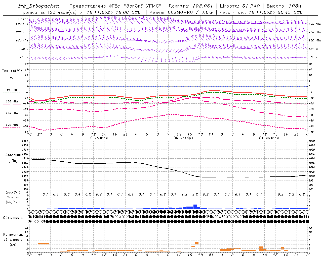Screen dimensions: 322x257
Task: Click the tallest blue precipitation bar
Action: 195,207
